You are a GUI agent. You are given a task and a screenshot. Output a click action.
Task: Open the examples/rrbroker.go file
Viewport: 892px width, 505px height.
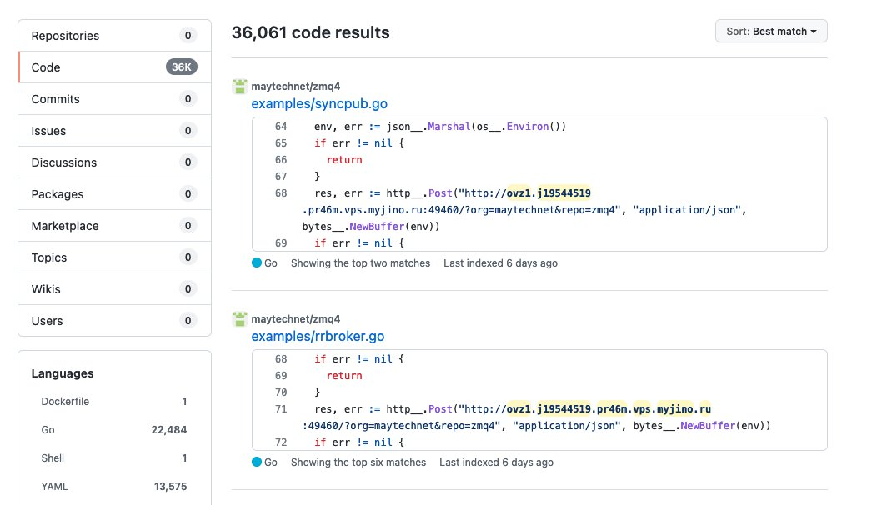pyautogui.click(x=319, y=336)
